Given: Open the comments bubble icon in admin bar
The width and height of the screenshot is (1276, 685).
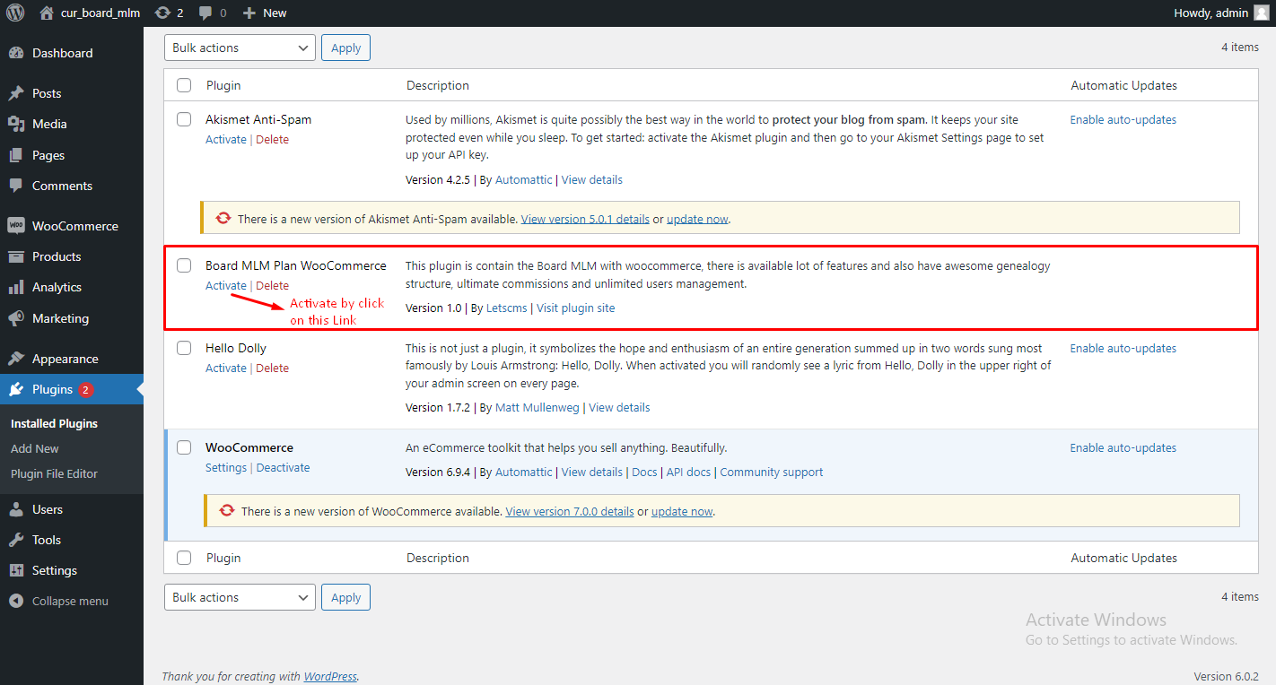Looking at the screenshot, I should (x=205, y=13).
